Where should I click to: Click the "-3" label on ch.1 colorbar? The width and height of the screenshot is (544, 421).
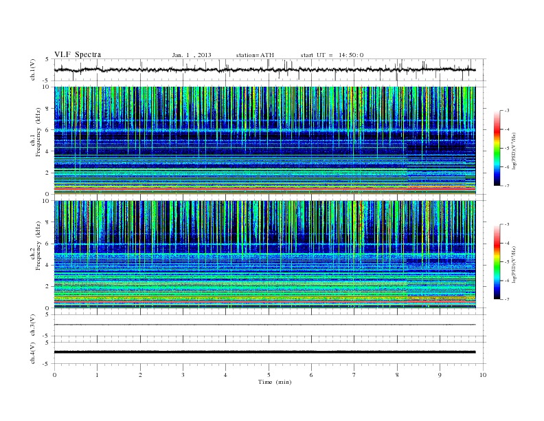click(x=507, y=111)
